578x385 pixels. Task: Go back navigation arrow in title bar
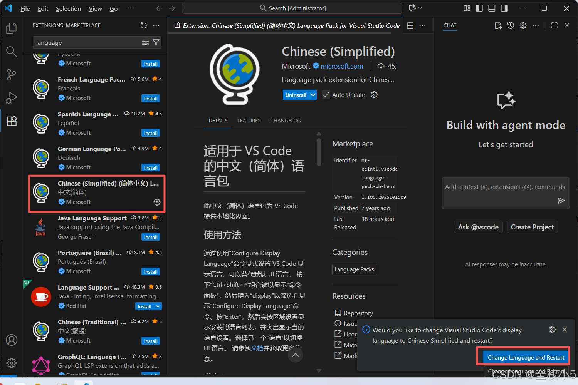point(159,8)
